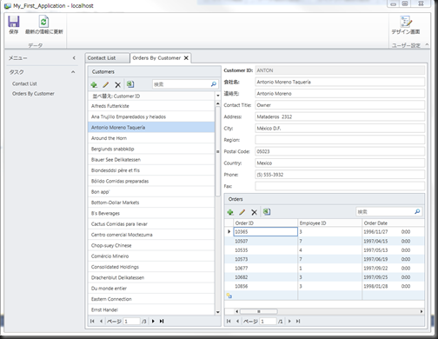Image resolution: width=438 pixels, height=339 pixels.
Task: Switch to the Contact List tab
Action: click(x=107, y=58)
